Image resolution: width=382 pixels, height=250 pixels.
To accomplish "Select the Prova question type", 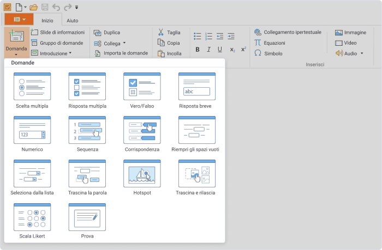I will [87, 221].
